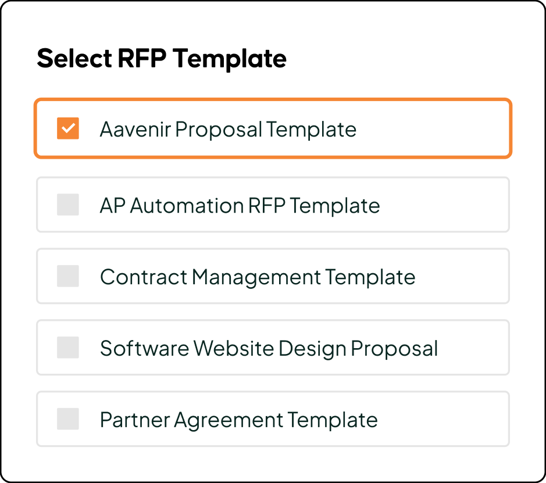Select the Partner Agreement Template option
Viewport: 546px width, 483px height.
pyautogui.click(x=273, y=419)
